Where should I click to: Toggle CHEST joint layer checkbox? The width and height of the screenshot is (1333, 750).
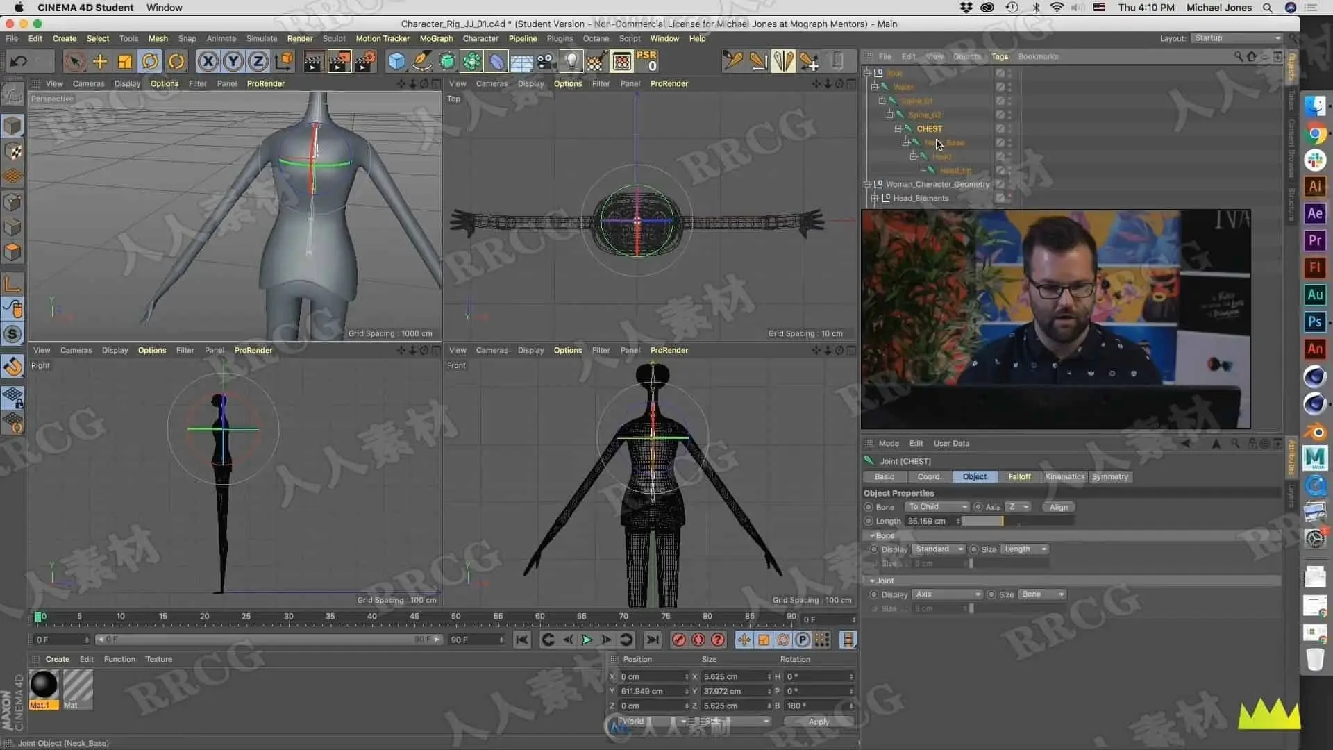(1000, 128)
